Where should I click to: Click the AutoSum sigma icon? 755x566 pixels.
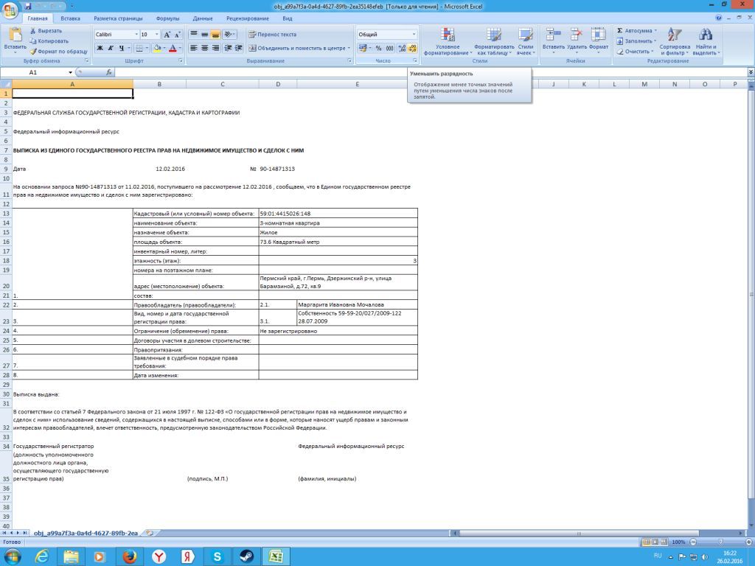pyautogui.click(x=620, y=31)
